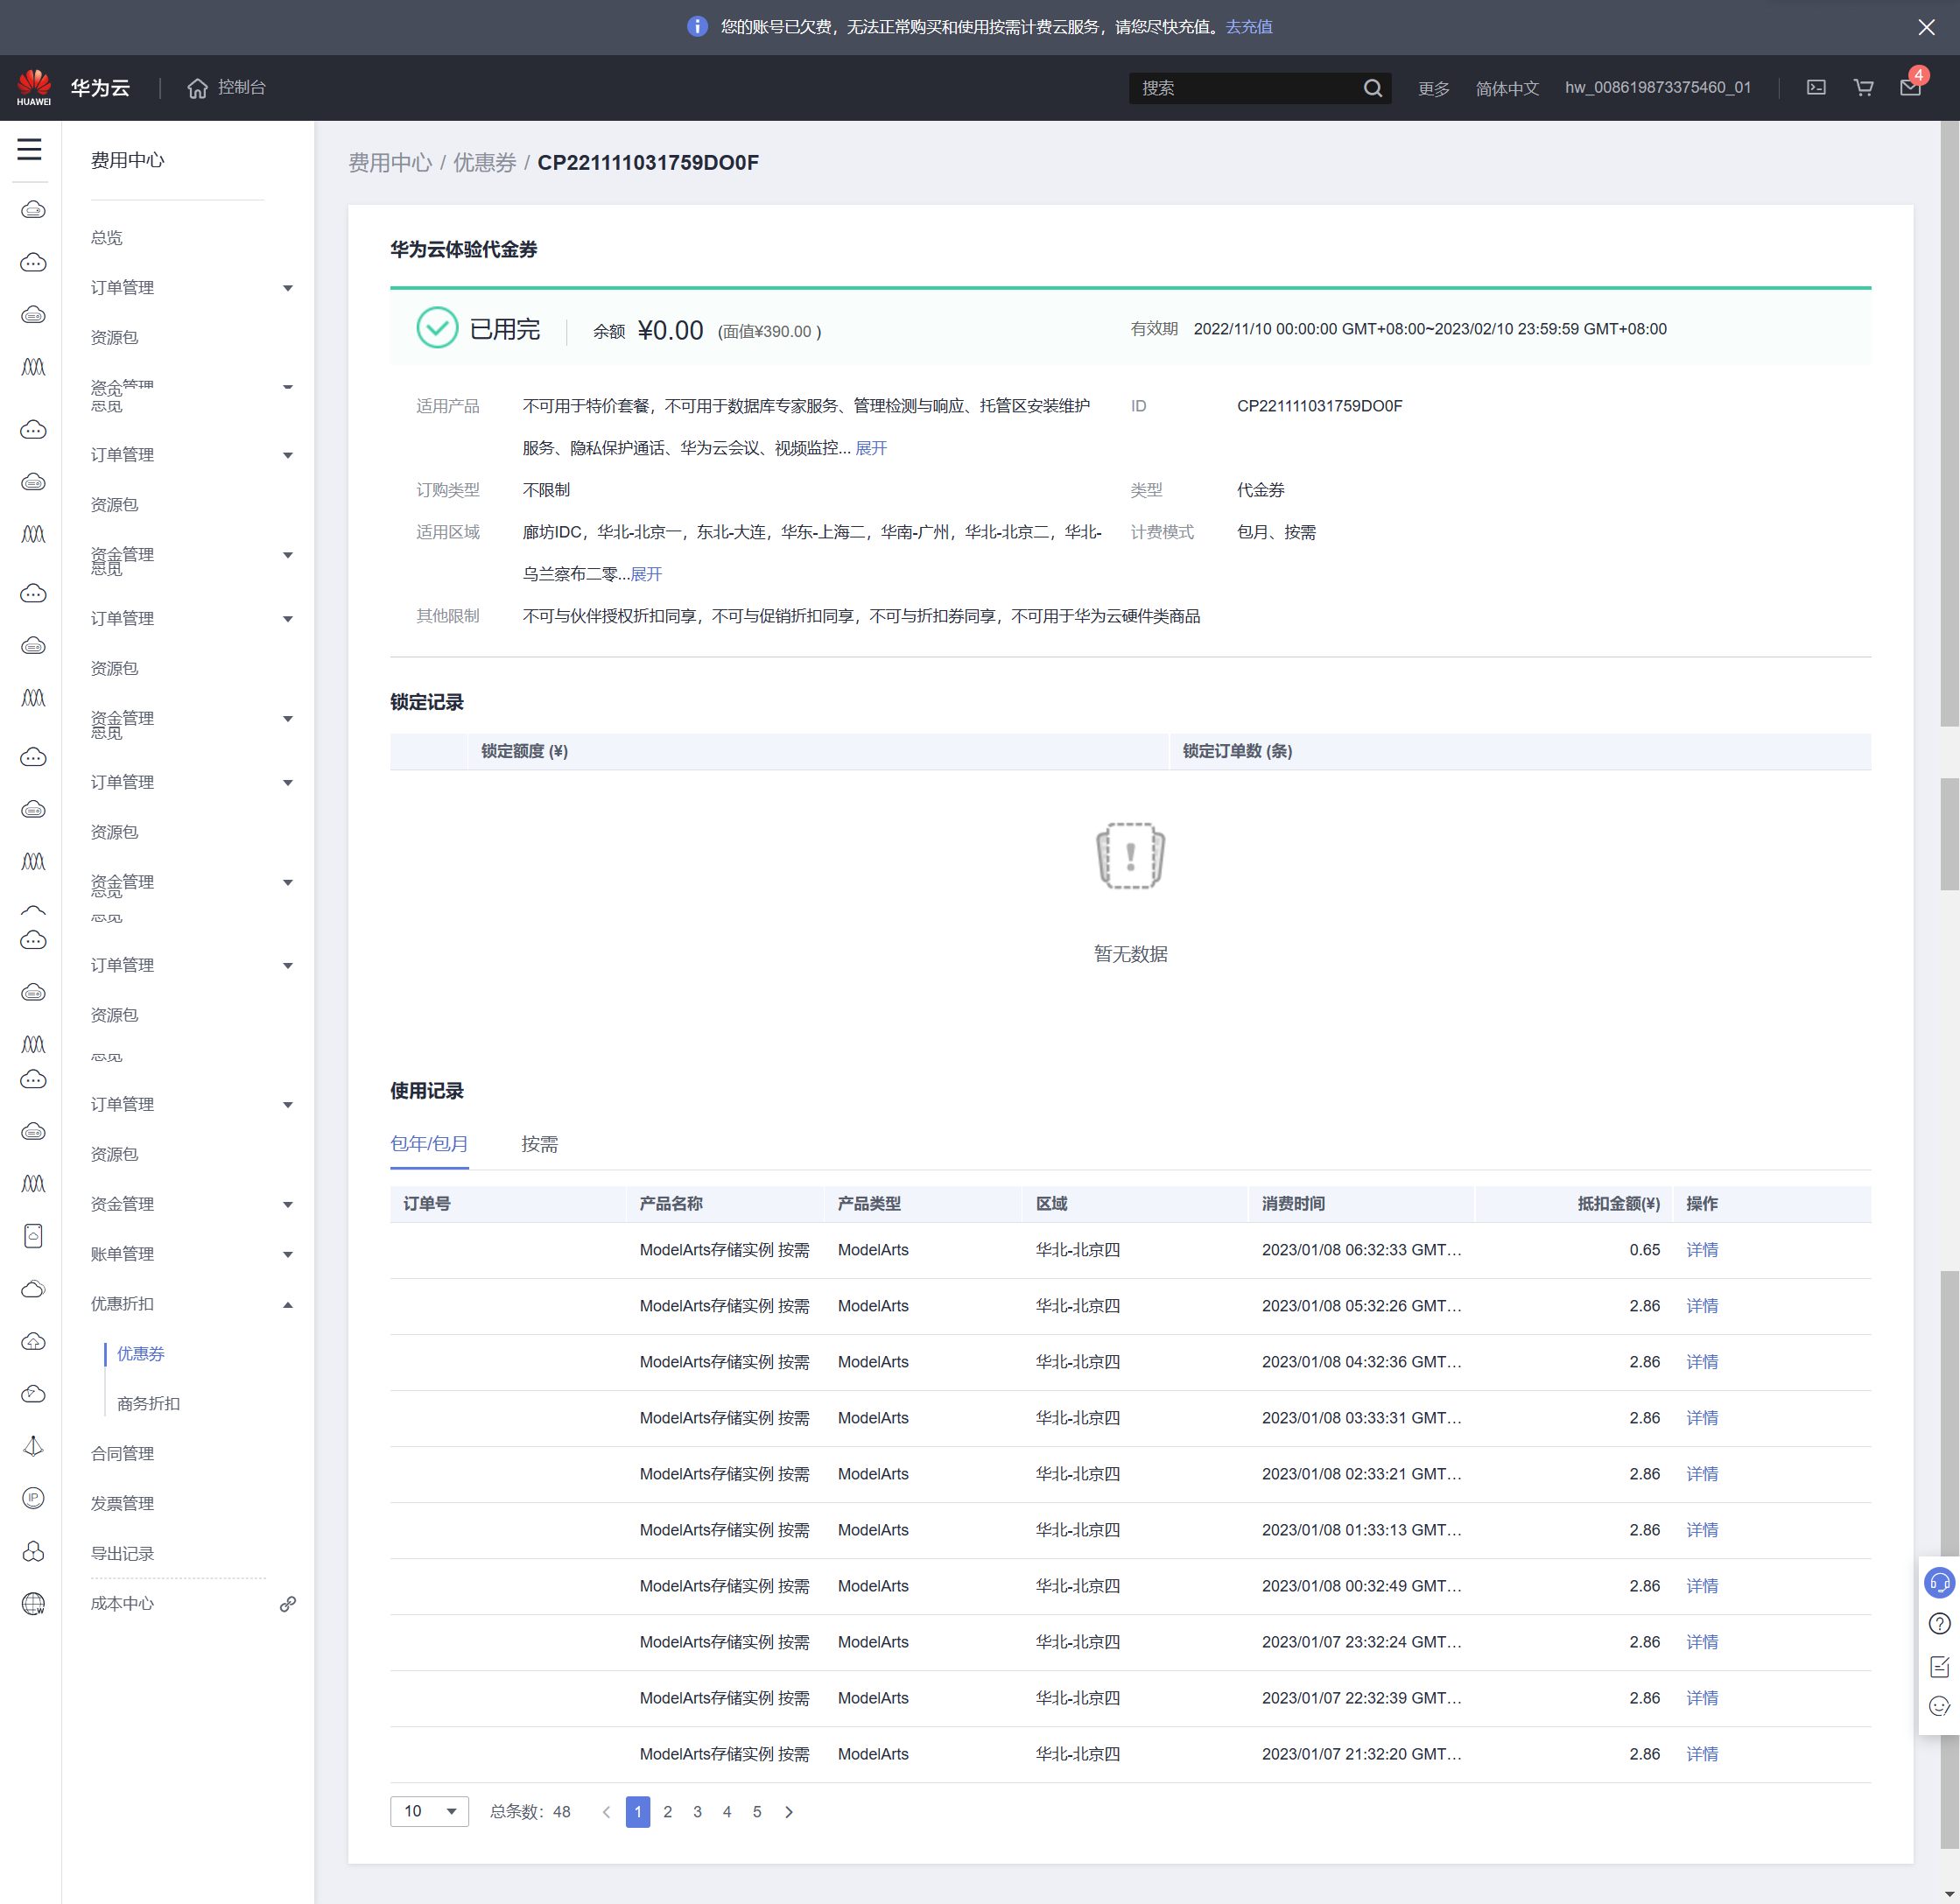Click the shopping cart icon
The image size is (1960, 1904).
[x=1863, y=88]
